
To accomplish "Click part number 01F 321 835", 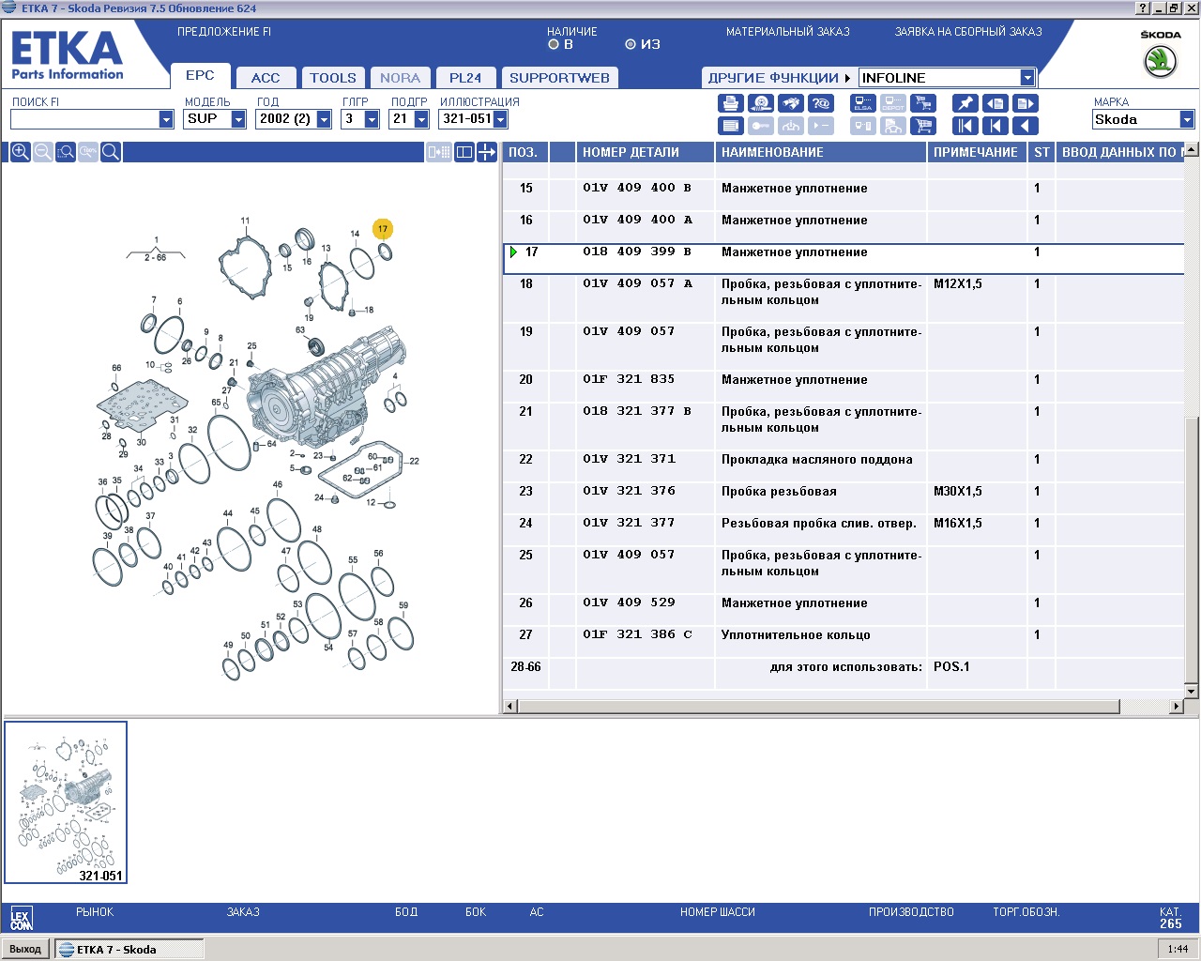I will click(629, 380).
